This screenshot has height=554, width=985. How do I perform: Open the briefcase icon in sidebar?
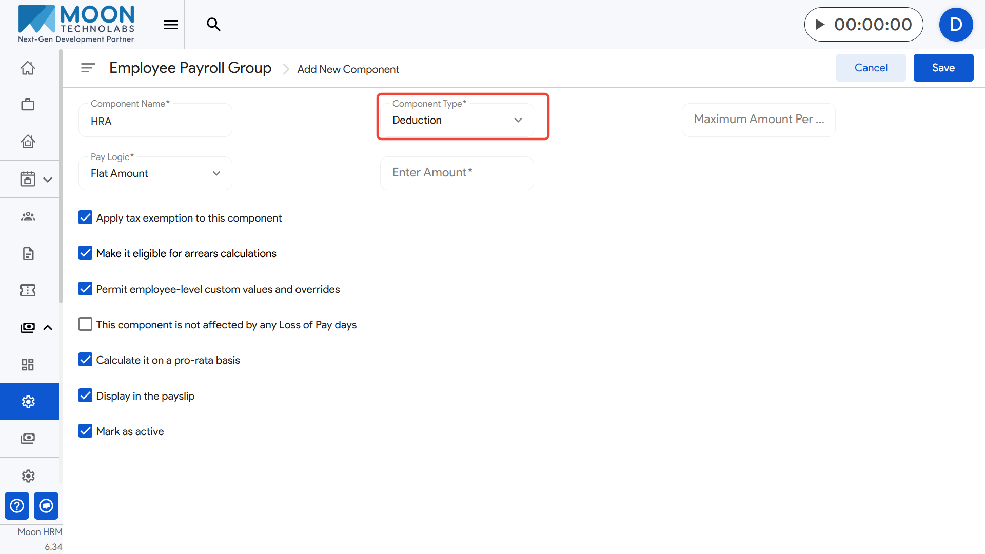pyautogui.click(x=28, y=105)
